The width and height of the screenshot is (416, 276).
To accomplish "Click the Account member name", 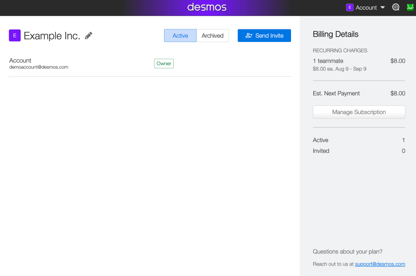I will coord(20,60).
